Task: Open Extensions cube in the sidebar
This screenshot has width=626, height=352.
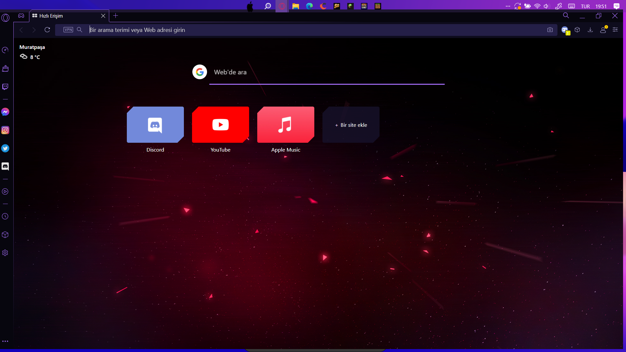Action: click(5, 235)
